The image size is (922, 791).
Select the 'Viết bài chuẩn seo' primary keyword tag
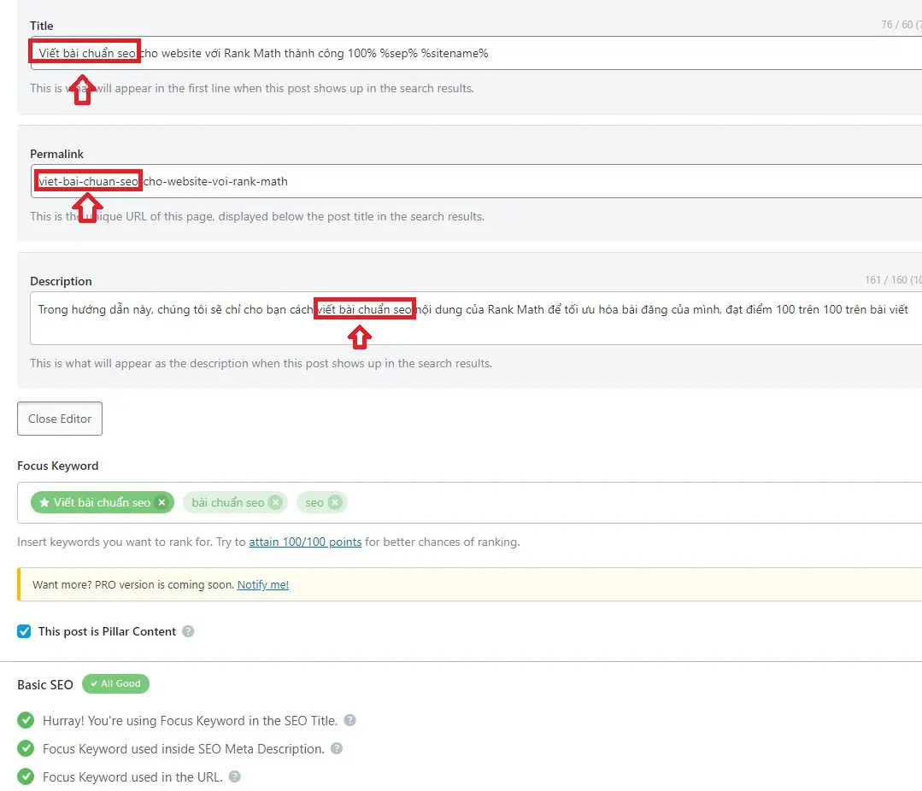[102, 502]
